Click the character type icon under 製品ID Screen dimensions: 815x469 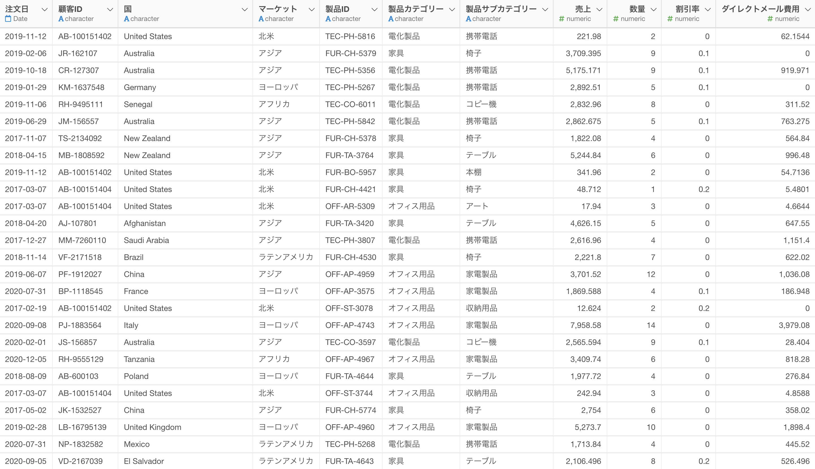(x=328, y=19)
